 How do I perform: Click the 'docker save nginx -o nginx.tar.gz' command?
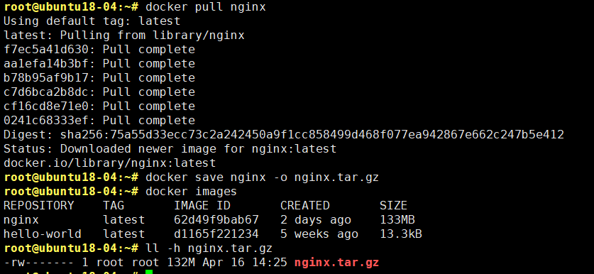coord(262,177)
